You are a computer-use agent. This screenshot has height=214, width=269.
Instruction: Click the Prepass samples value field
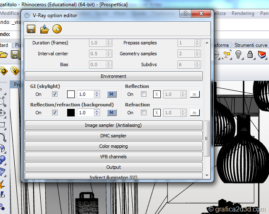[x=186, y=43]
